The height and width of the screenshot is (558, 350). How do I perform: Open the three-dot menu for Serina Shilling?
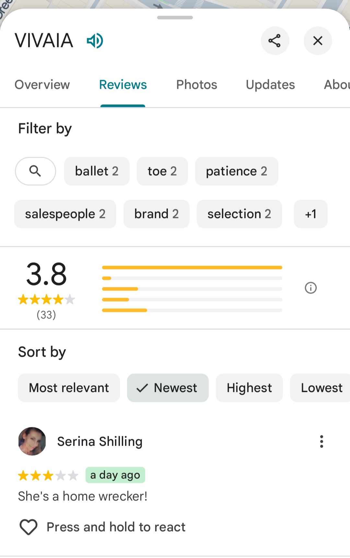pos(321,441)
